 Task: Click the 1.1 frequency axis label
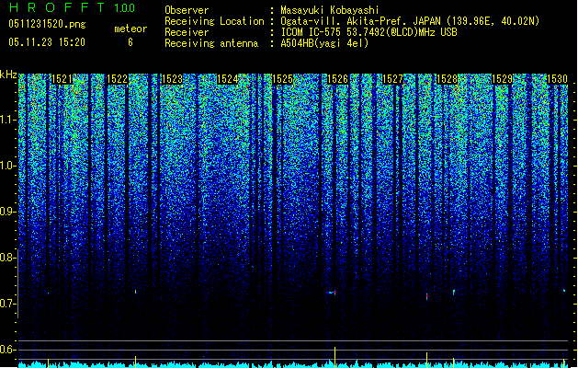(x=8, y=120)
